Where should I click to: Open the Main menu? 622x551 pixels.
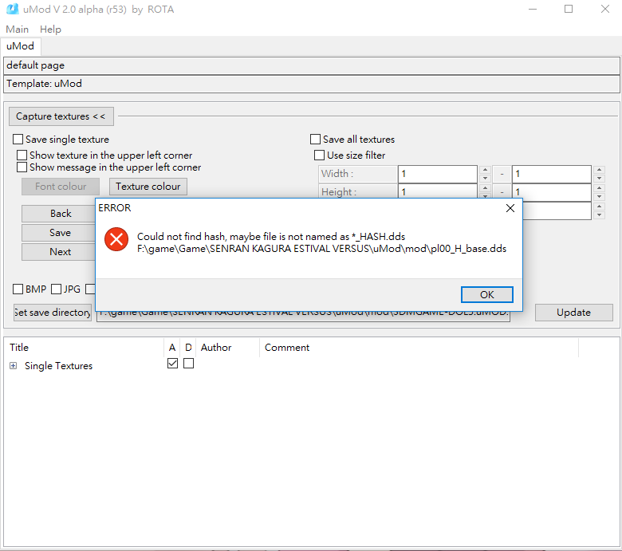pyautogui.click(x=17, y=29)
